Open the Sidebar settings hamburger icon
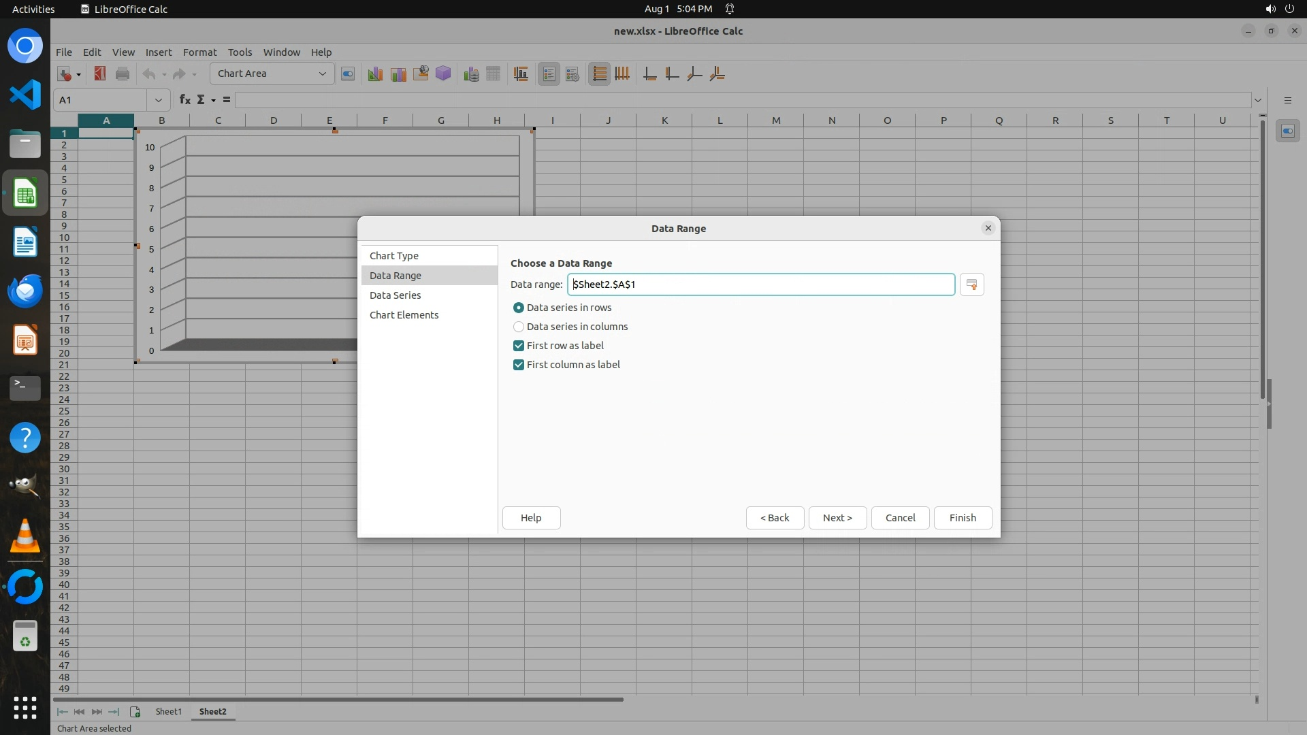This screenshot has height=735, width=1307. (x=1287, y=100)
